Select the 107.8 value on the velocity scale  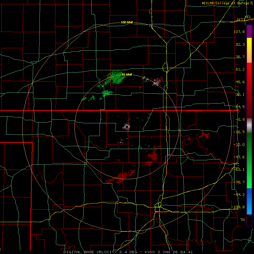click(x=239, y=32)
